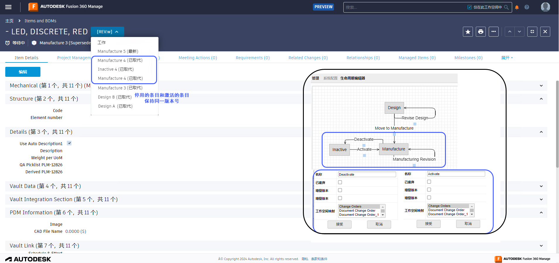
Task: Open the Items and BOMs breadcrumb link
Action: [40, 21]
